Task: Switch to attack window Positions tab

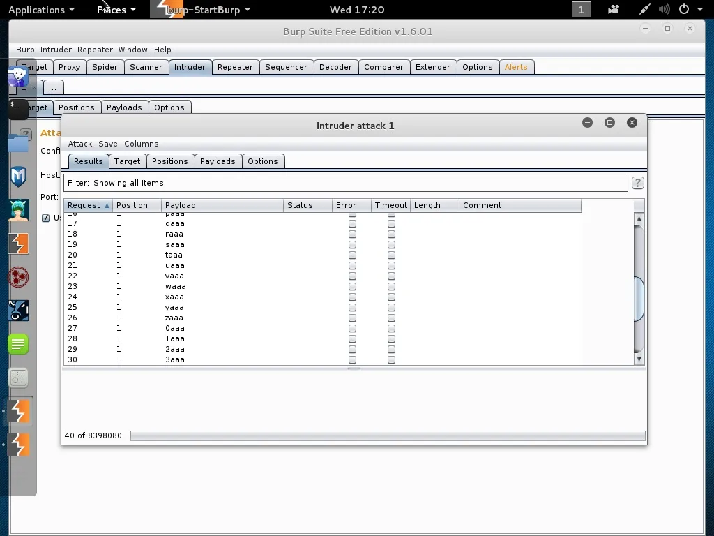Action: [170, 161]
